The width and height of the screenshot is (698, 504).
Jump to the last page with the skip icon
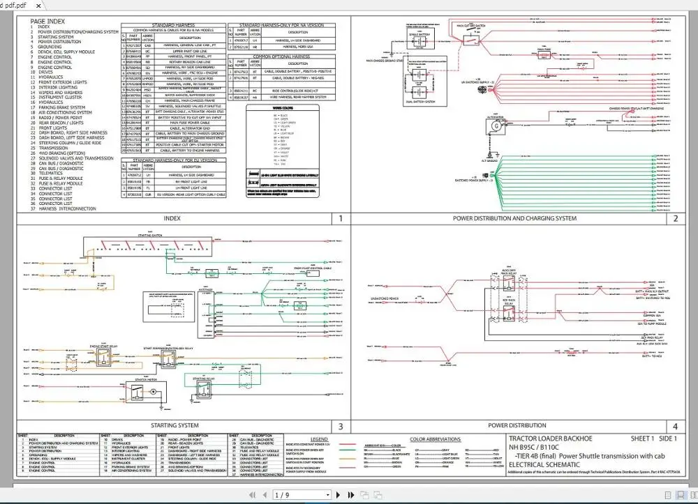click(350, 495)
